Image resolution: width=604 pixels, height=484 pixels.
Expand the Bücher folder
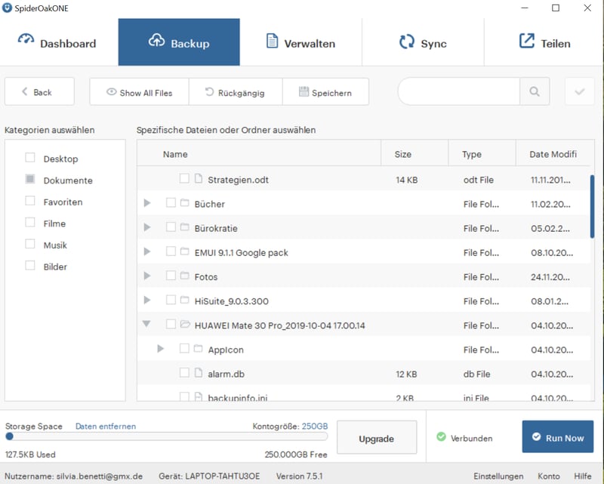(x=147, y=203)
